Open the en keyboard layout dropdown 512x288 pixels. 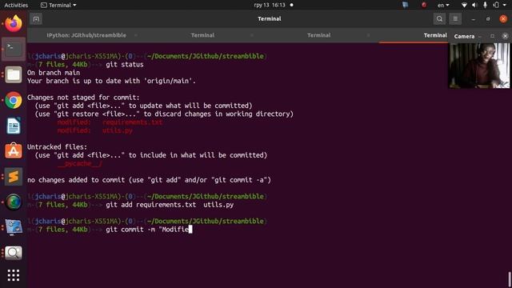click(x=443, y=6)
